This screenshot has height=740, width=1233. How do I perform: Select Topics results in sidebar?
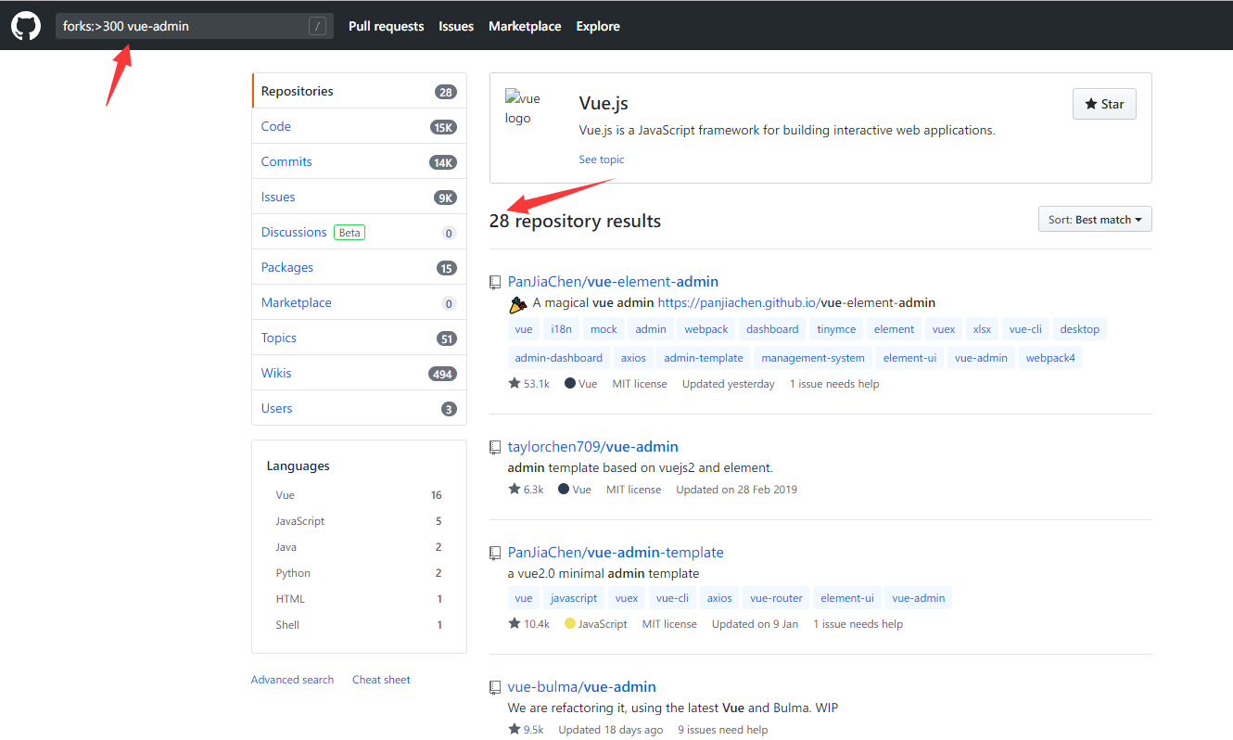pyautogui.click(x=359, y=338)
